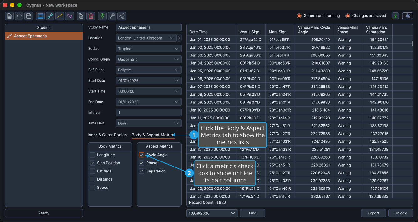Uncheck the Sign Position metric
The width and height of the screenshot is (418, 222).
(x=92, y=163)
